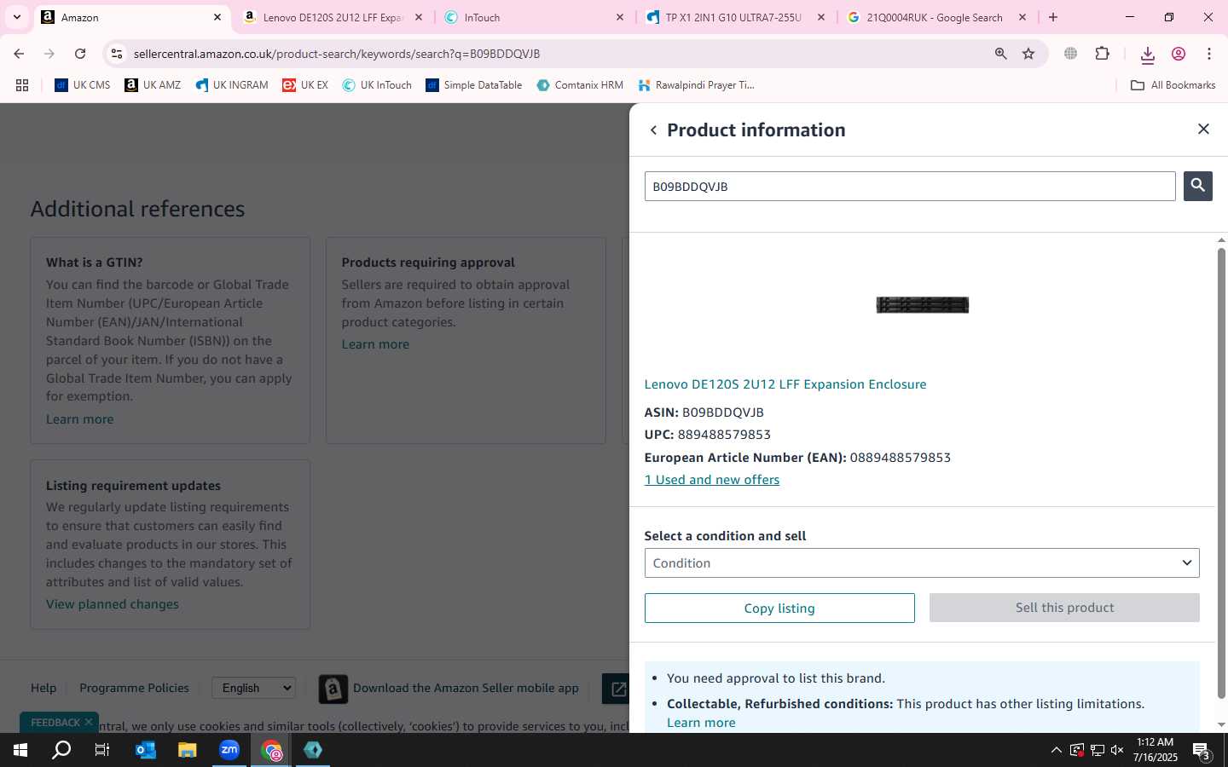This screenshot has height=767, width=1228.
Task: Click the ASIN search input field
Action: 910,187
